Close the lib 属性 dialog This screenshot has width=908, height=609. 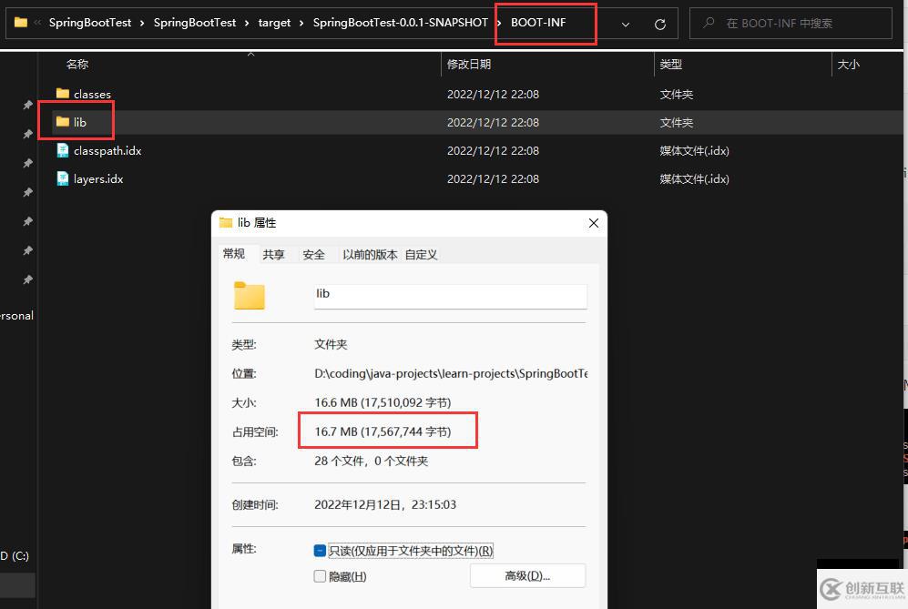[x=594, y=223]
